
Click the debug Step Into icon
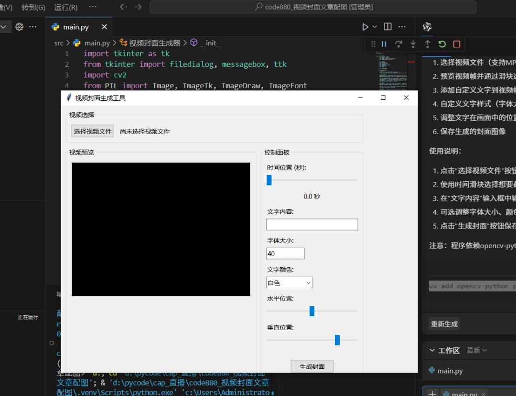[x=413, y=44]
